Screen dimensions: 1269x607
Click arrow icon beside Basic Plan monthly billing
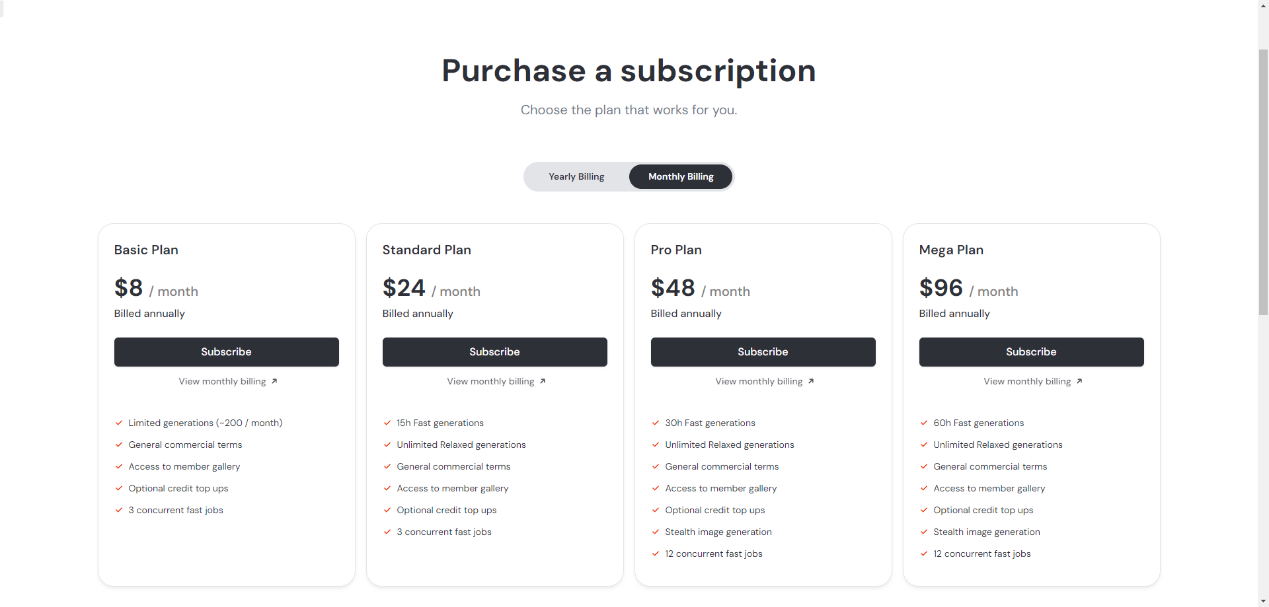(274, 381)
